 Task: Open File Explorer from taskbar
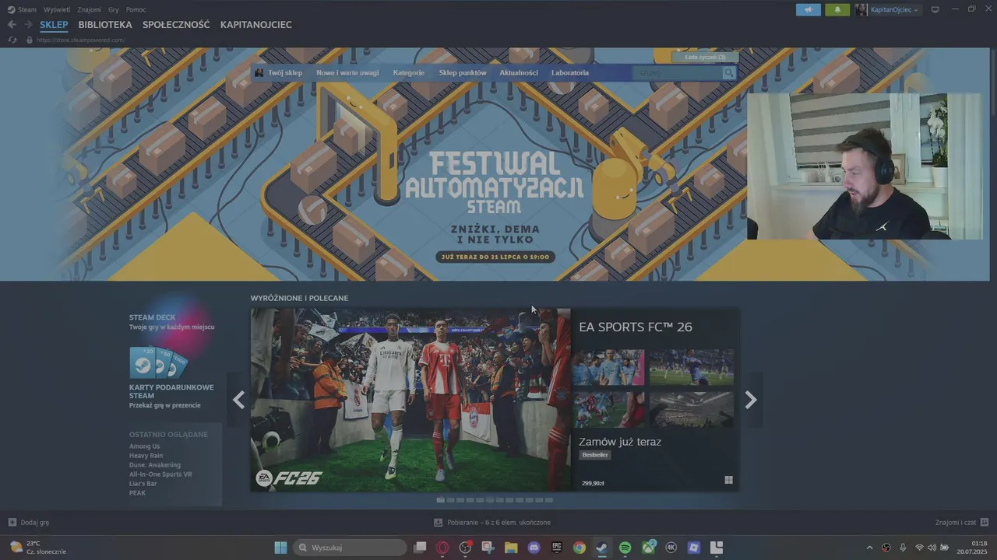pos(511,548)
